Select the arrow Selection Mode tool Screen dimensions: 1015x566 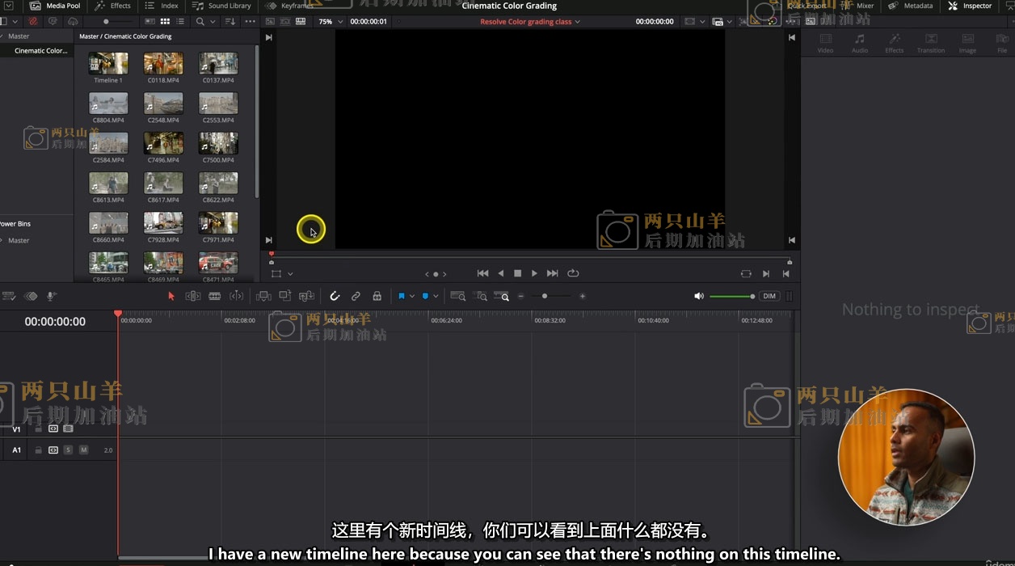click(x=171, y=297)
